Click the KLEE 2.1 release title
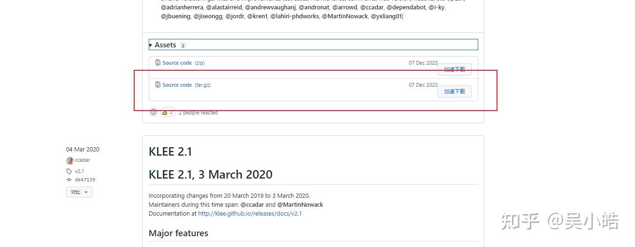Viewport: 635px width, 247px height. pos(170,151)
